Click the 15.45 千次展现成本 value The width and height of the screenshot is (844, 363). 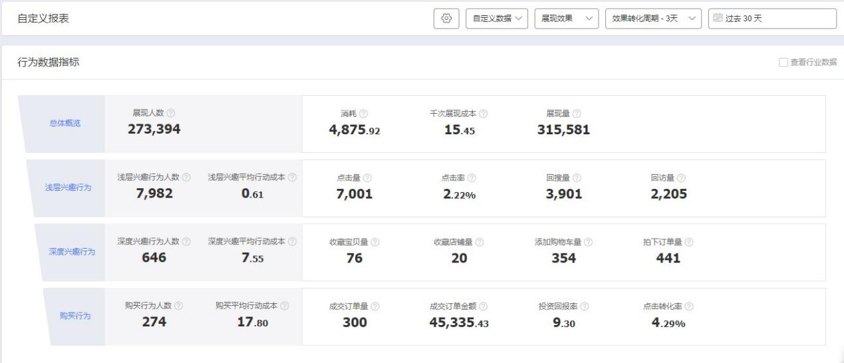[460, 130]
